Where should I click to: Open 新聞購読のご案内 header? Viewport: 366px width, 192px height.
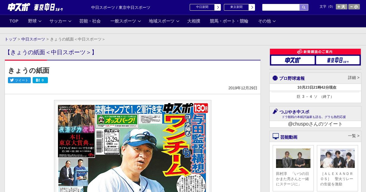[x=315, y=52]
